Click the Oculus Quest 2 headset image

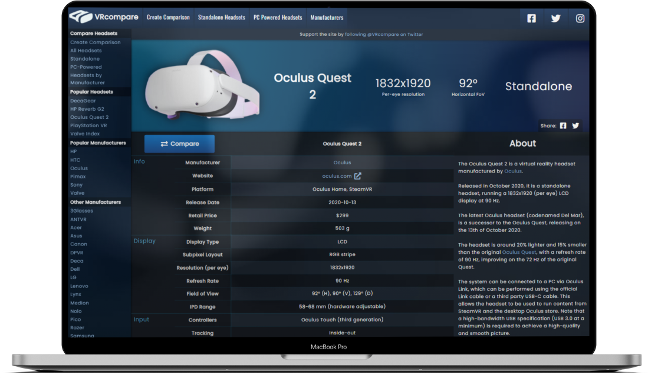(202, 85)
